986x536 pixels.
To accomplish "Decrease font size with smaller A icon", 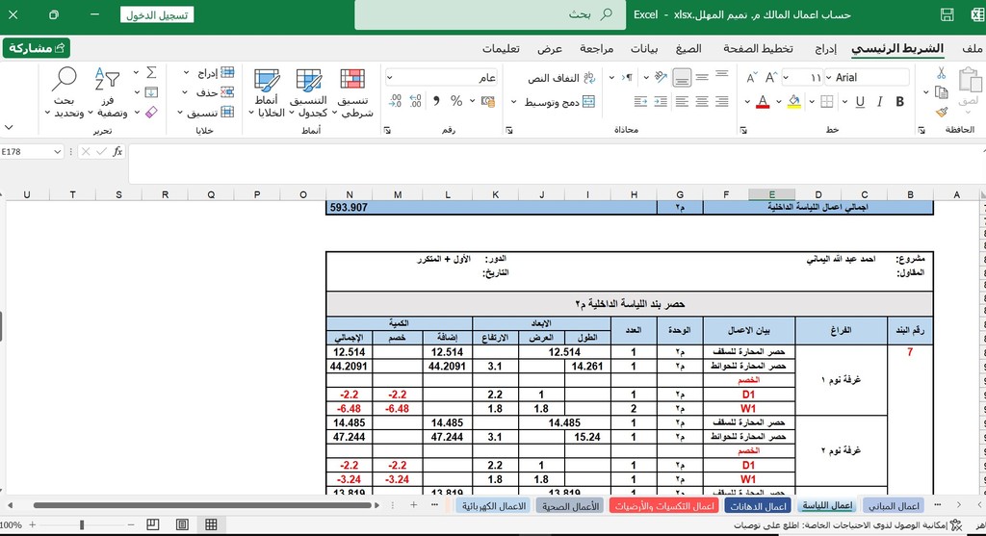I will pos(751,77).
